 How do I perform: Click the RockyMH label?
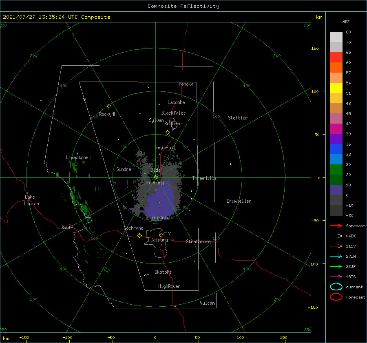click(108, 114)
